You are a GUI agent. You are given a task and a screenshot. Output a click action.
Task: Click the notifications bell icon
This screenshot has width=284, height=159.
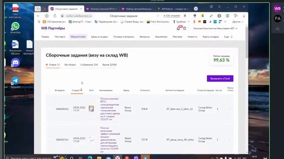coord(178,28)
